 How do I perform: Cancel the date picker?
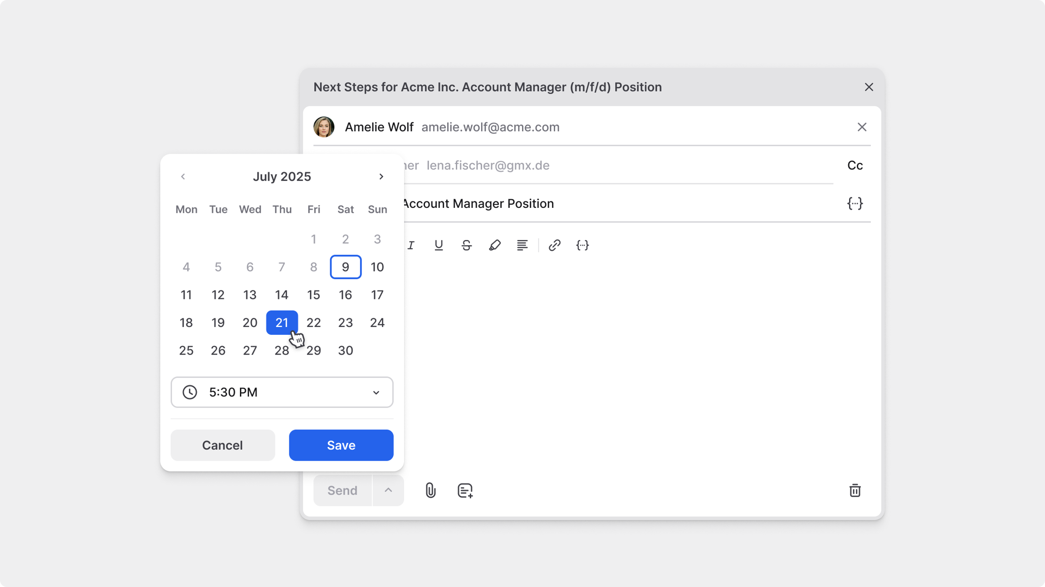pyautogui.click(x=223, y=445)
